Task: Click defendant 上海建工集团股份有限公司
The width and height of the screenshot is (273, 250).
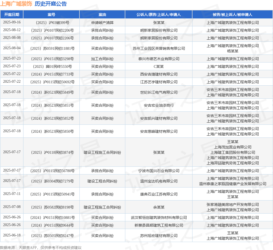Action: 232,152
